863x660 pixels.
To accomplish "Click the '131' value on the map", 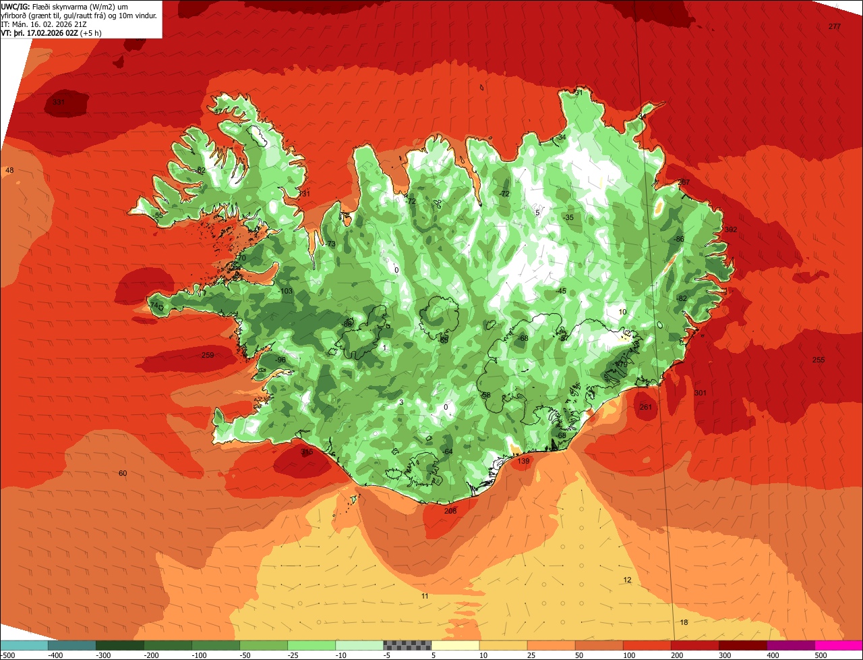I will (305, 194).
